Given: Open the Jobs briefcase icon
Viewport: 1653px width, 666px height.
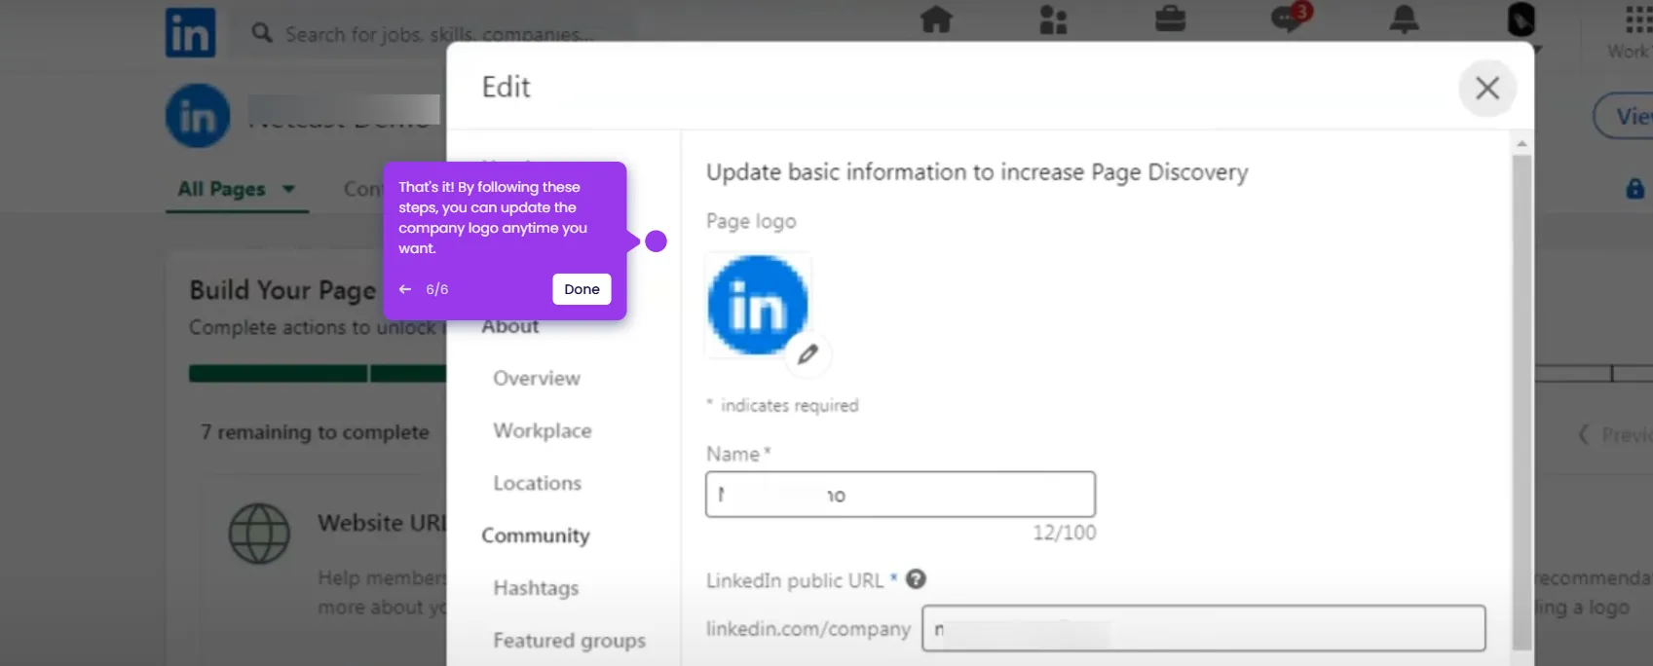Looking at the screenshot, I should (1170, 18).
